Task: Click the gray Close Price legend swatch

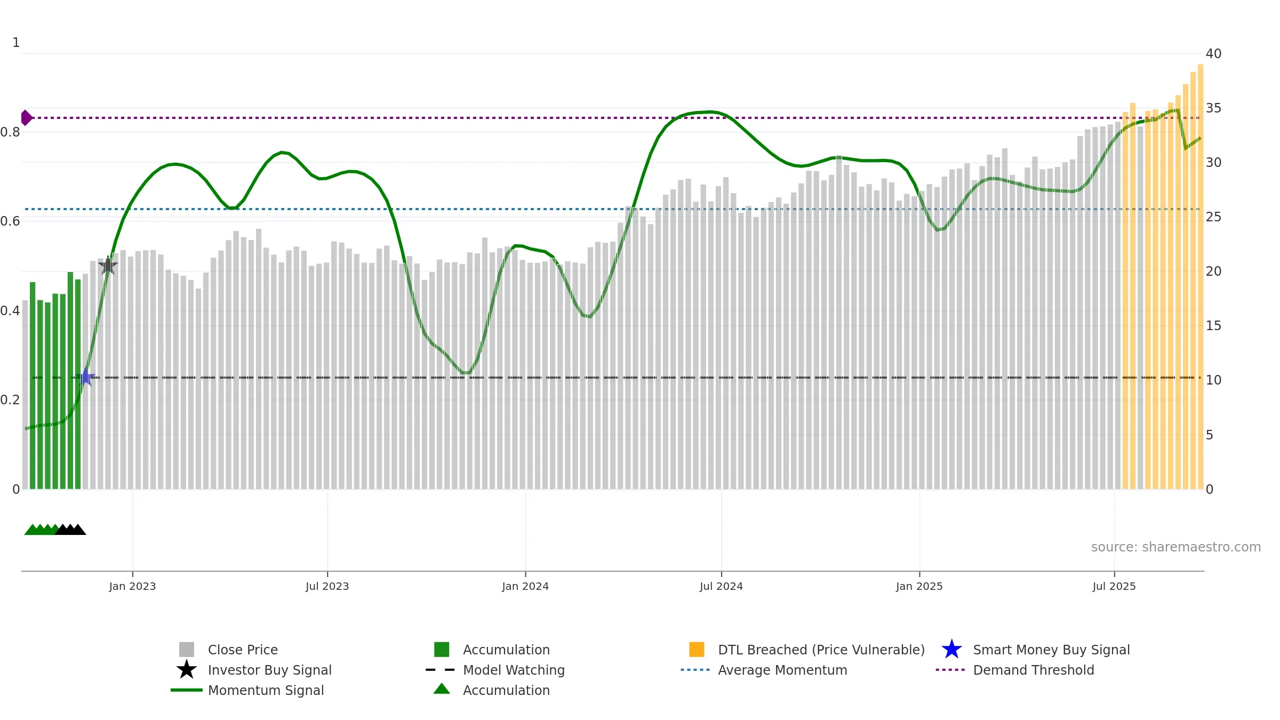Action: [x=187, y=650]
